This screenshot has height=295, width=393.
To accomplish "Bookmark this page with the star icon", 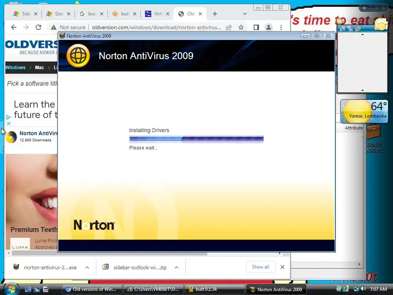I will pos(241,27).
